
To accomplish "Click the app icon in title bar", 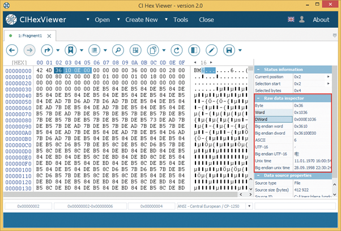I will pos(7,5).
